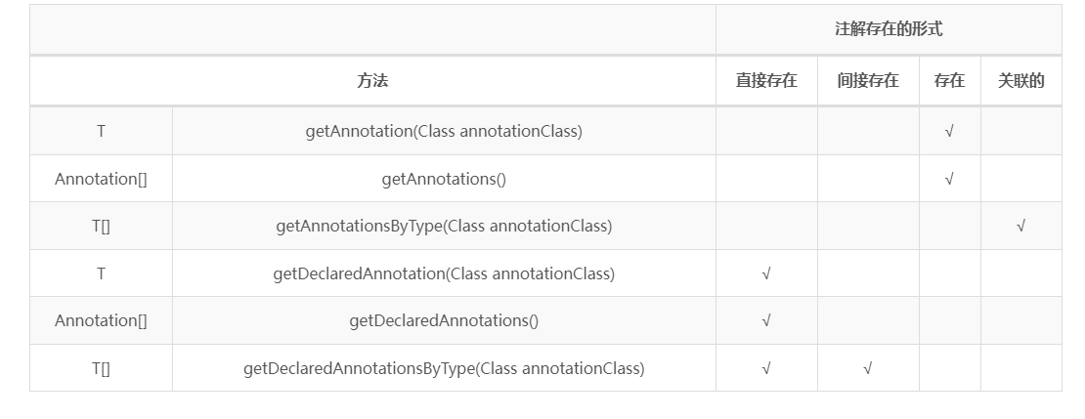Click the 关联的 column header
The height and width of the screenshot is (419, 1085).
pyautogui.click(x=1020, y=81)
